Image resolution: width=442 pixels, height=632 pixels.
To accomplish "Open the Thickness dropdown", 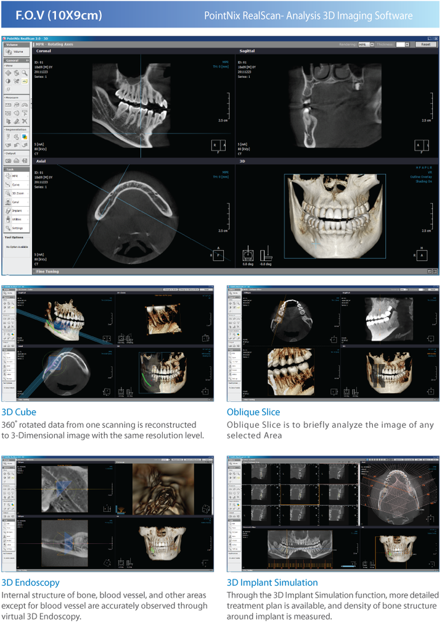I will (407, 44).
